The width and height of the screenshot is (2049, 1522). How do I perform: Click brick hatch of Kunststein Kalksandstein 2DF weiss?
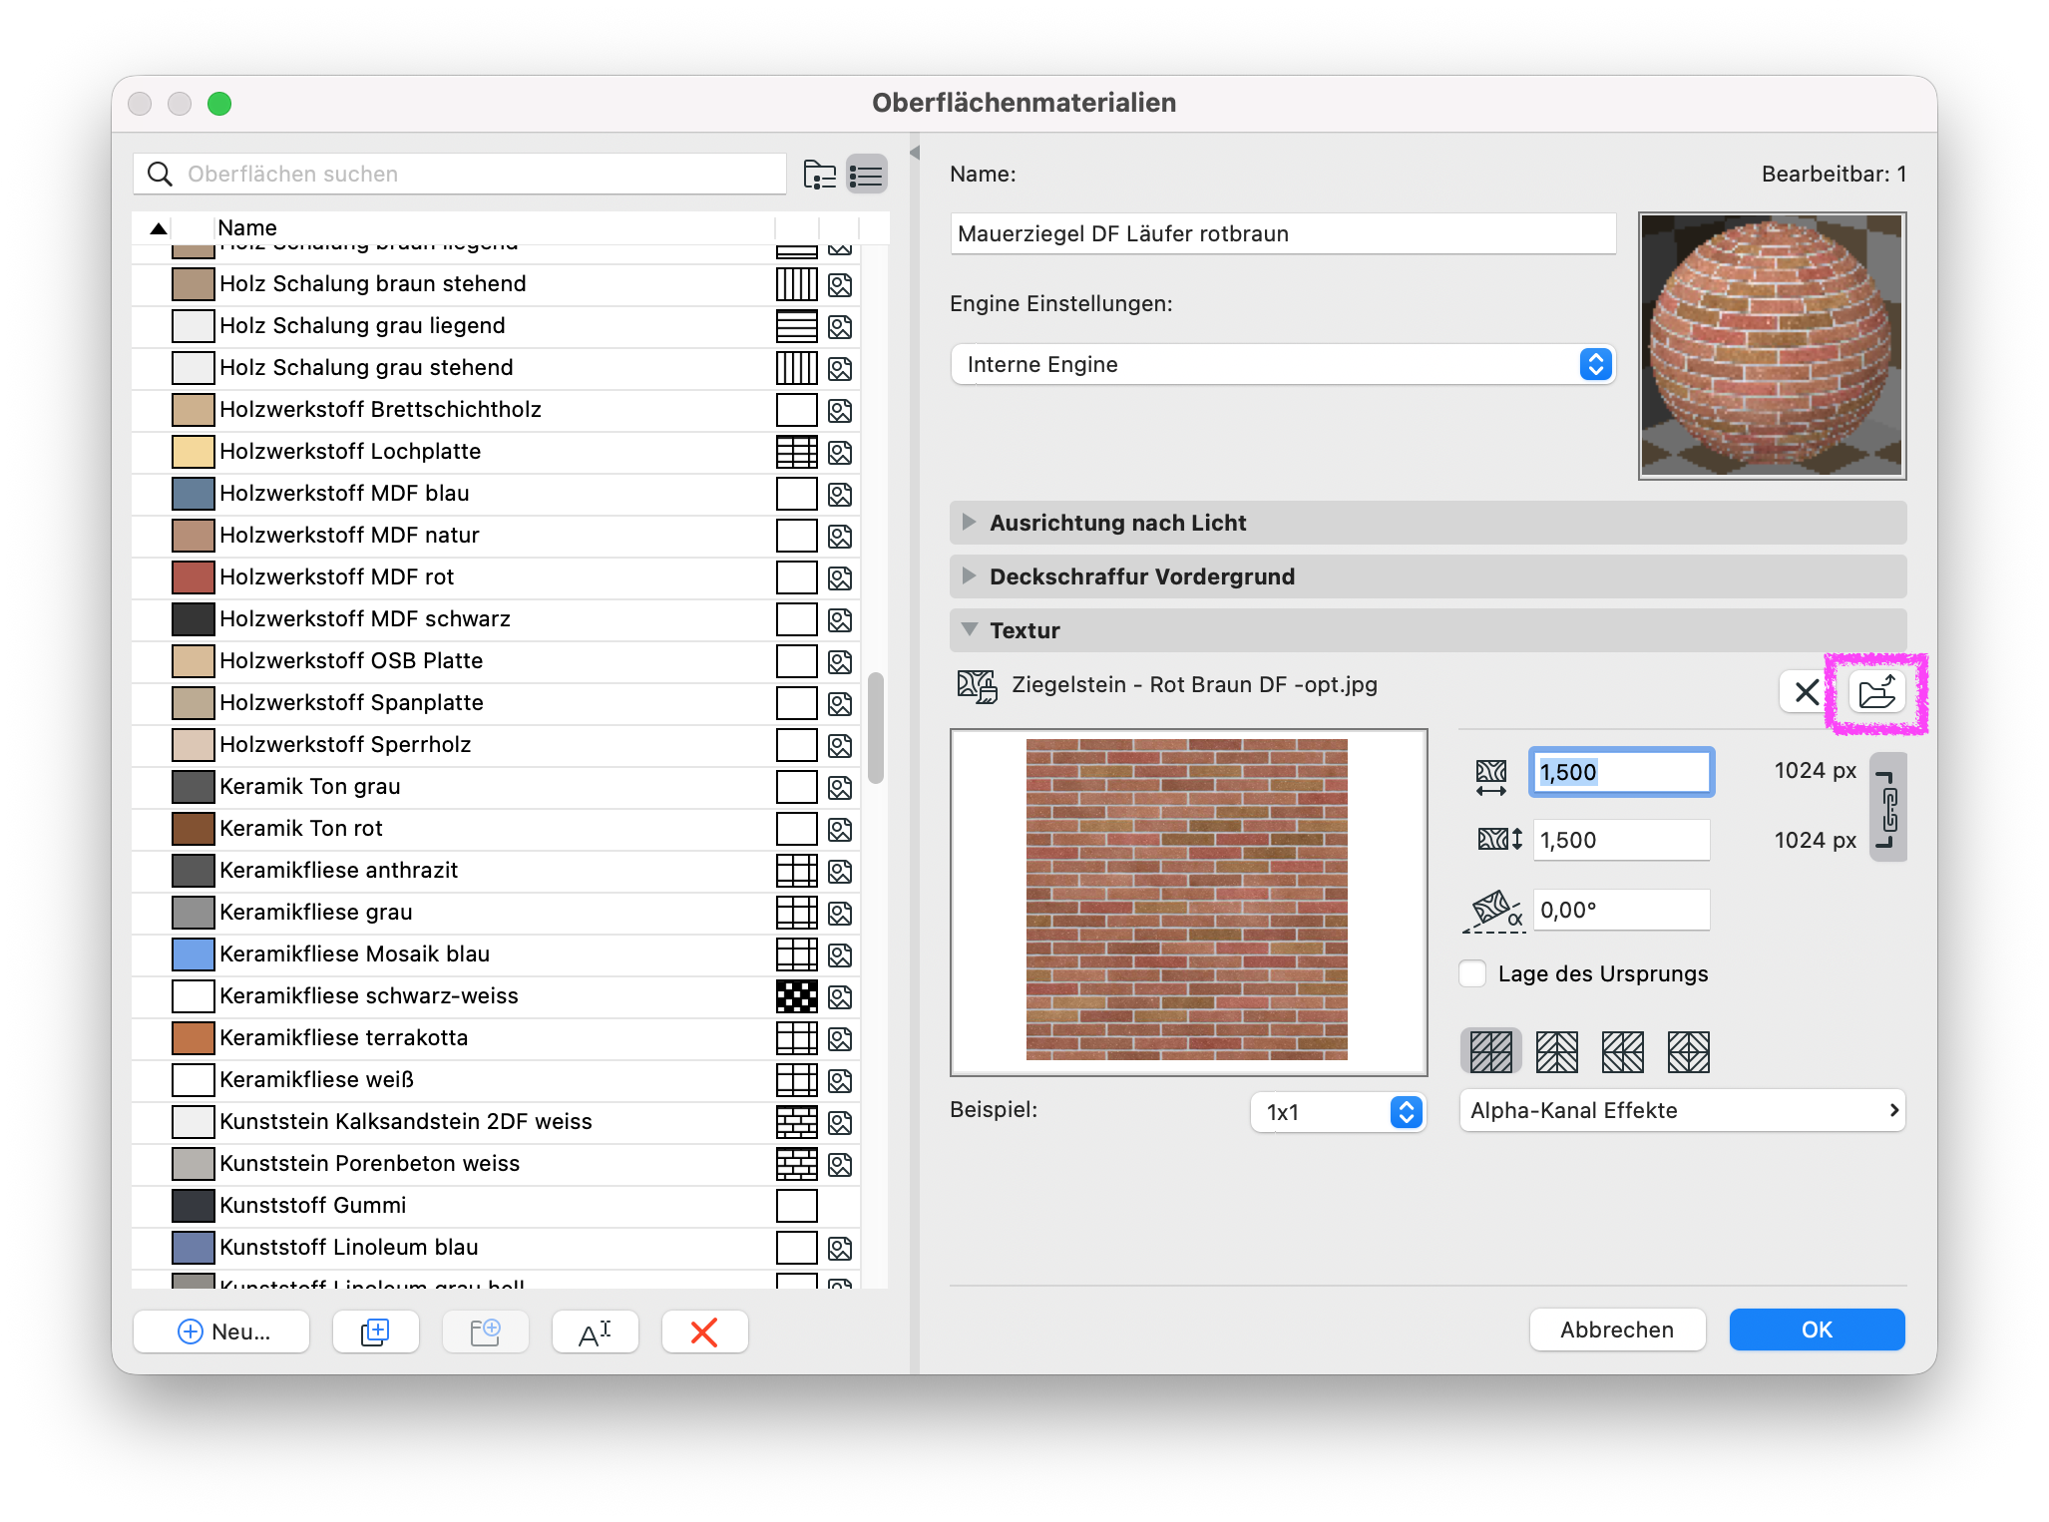(x=797, y=1122)
